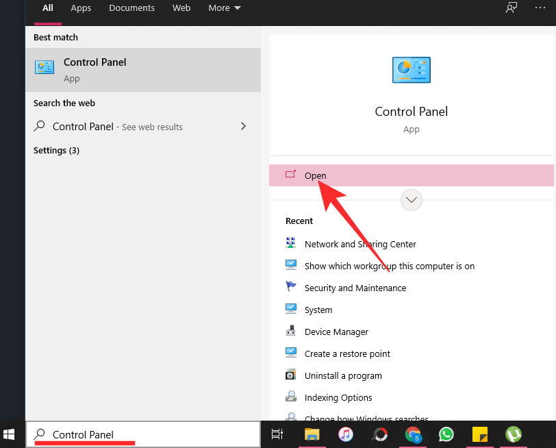Open Device Manager from the Recent list
This screenshot has height=448, width=556.
pos(336,332)
